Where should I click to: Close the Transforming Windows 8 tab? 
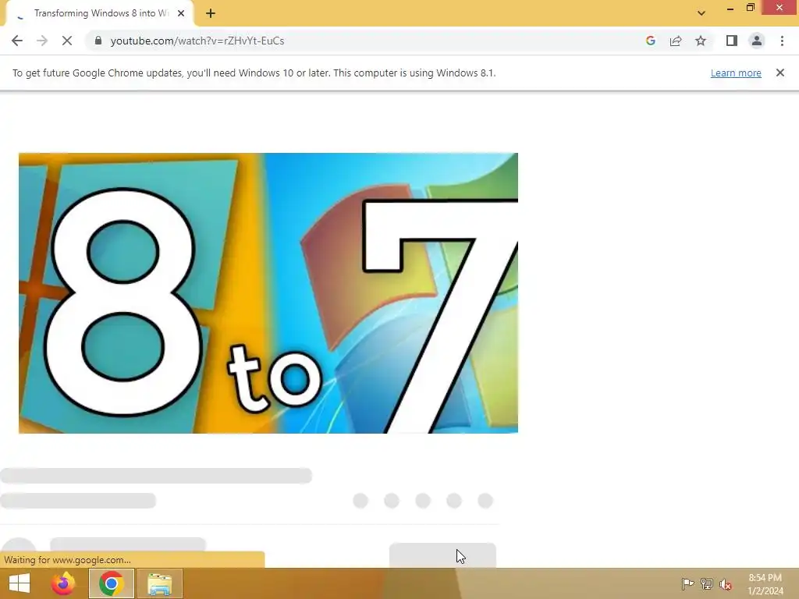[181, 13]
